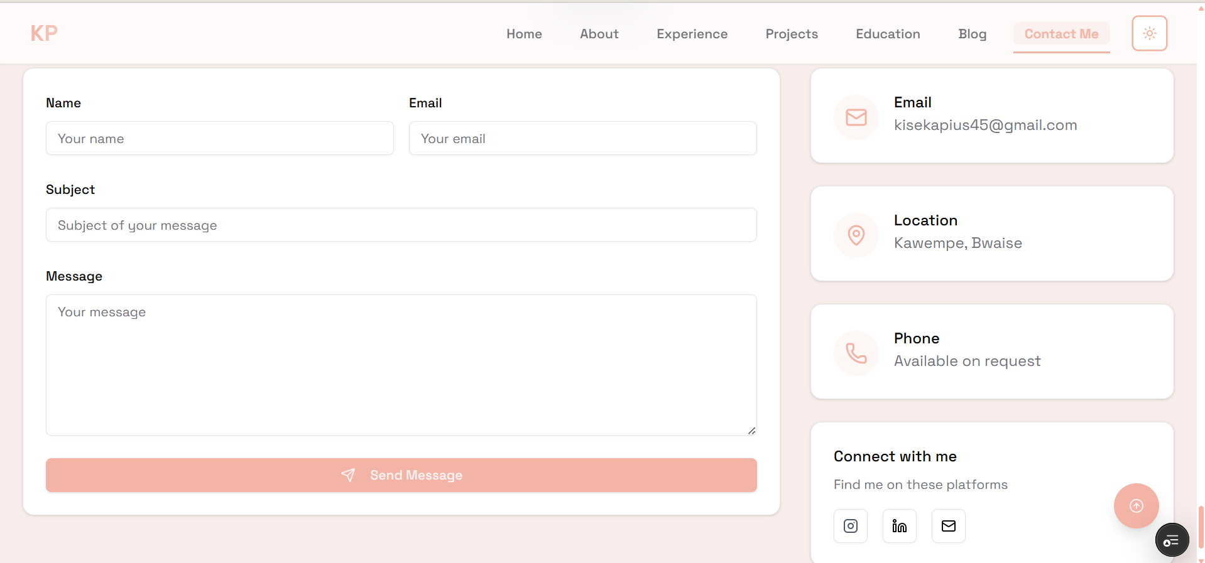Open the Instagram social link icon
This screenshot has width=1205, height=563.
tap(850, 526)
